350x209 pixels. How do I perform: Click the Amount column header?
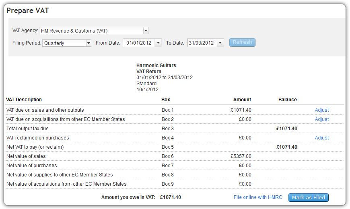242,100
